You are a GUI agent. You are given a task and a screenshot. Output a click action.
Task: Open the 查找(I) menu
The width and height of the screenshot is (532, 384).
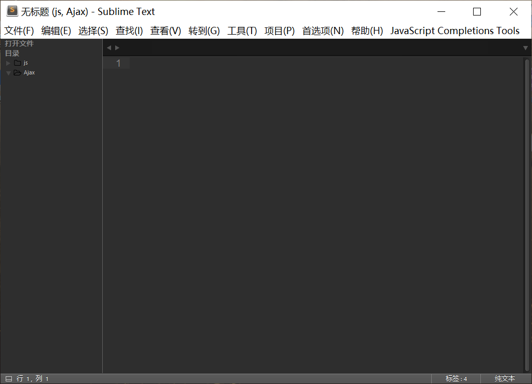129,31
